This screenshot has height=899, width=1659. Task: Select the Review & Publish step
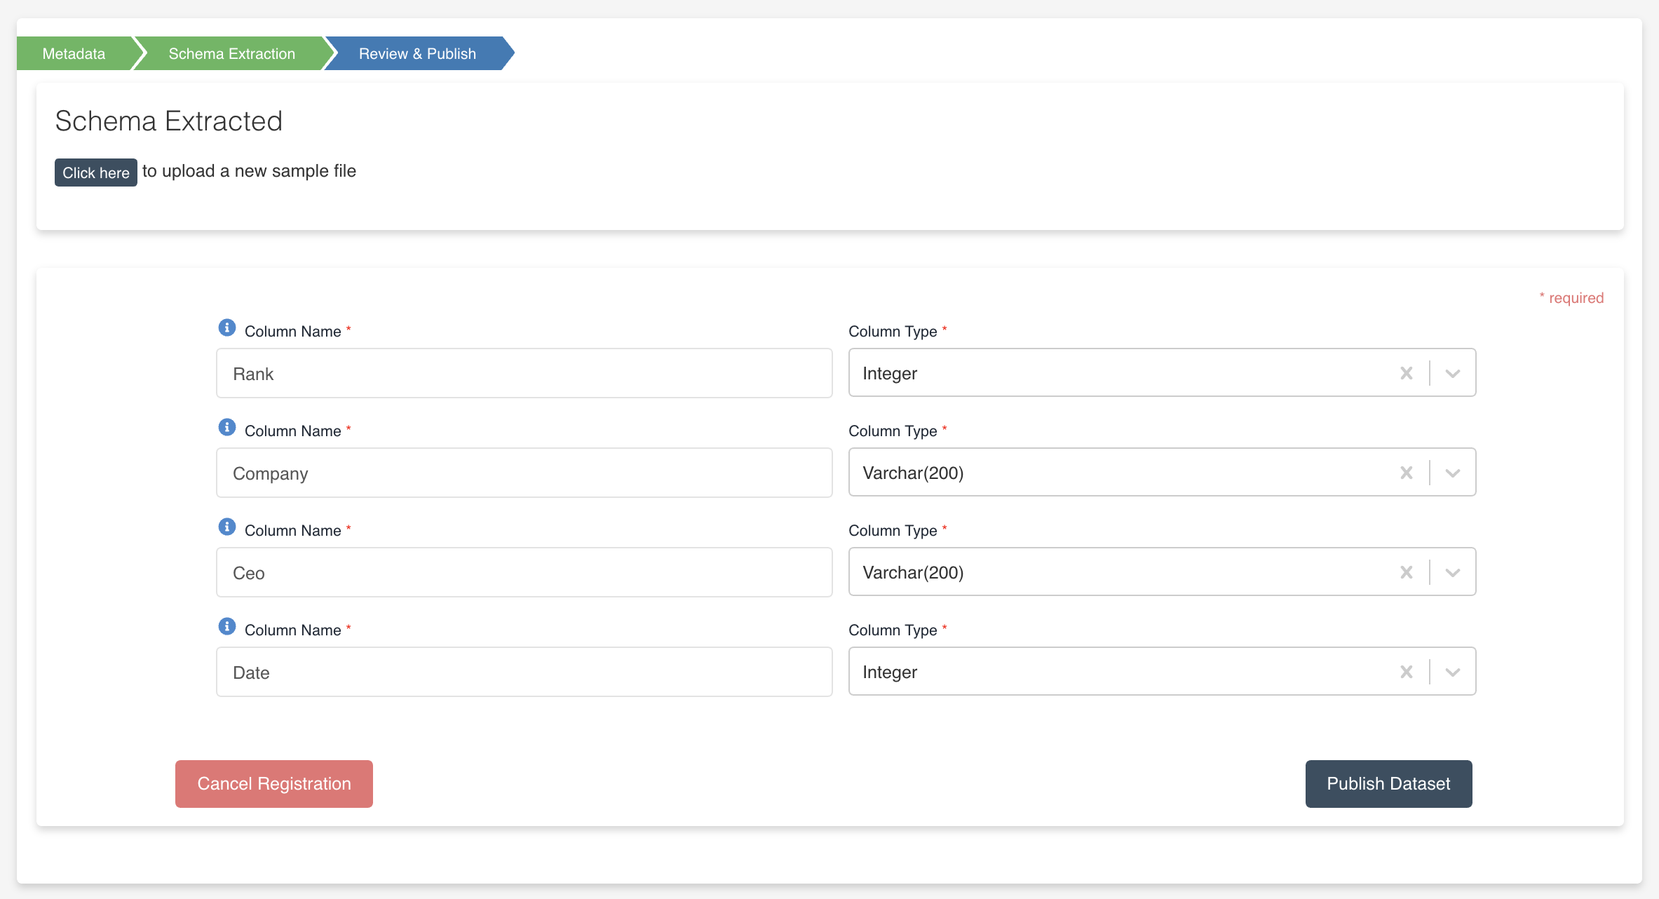(x=417, y=53)
